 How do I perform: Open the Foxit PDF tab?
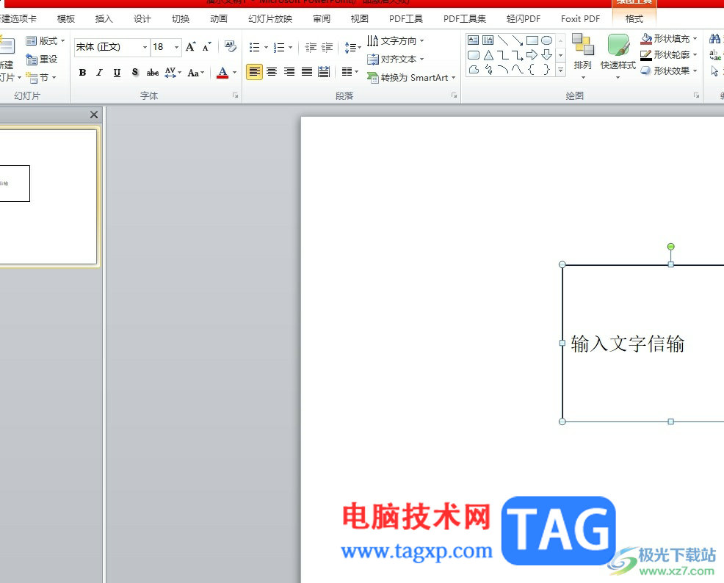[580, 19]
